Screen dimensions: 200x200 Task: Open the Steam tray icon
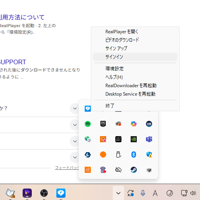pos(134,170)
